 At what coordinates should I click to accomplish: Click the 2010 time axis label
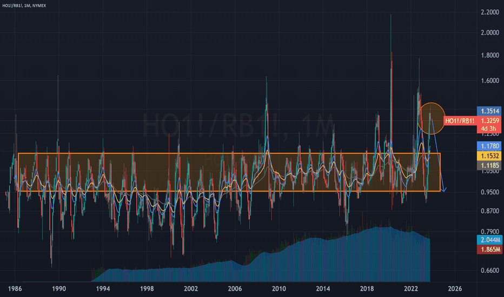[x=279, y=289]
